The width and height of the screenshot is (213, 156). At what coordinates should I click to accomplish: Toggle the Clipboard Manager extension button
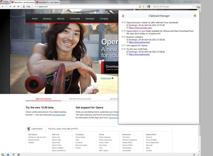(198, 6)
